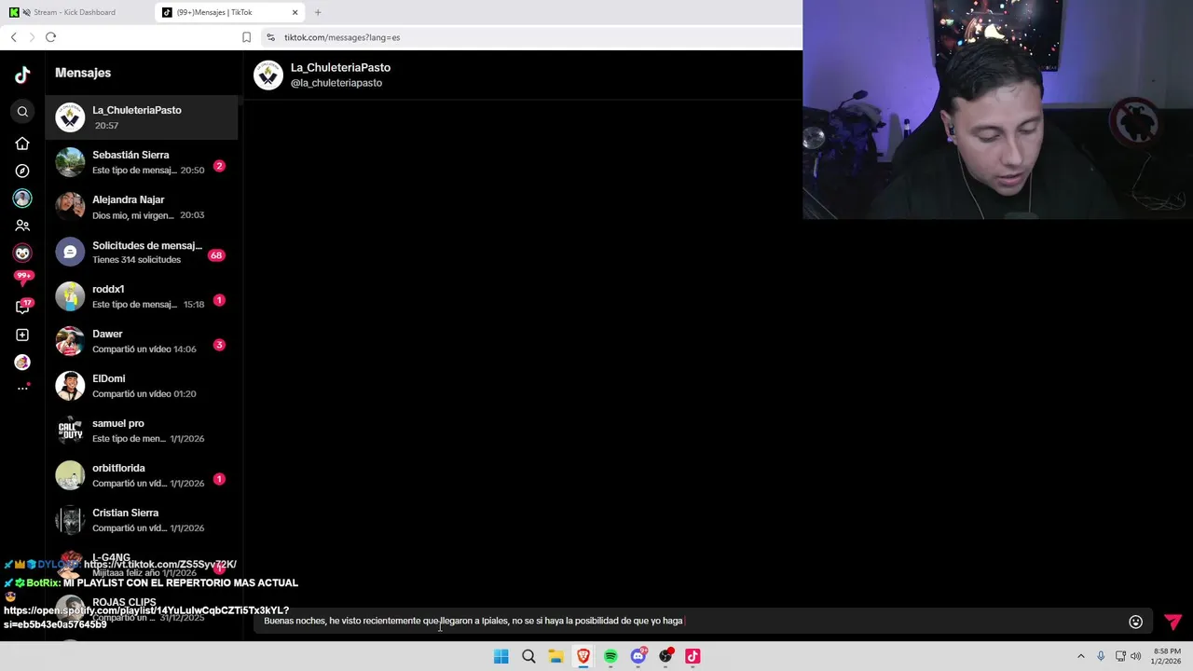Go to the Home feed icon
Viewport: 1193px width, 671px height.
coord(22,144)
